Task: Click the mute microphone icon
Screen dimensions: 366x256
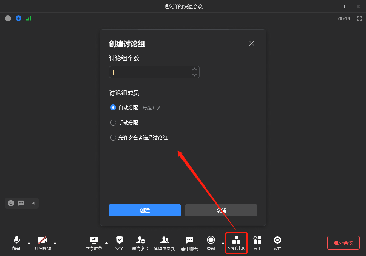Action: pos(17,240)
